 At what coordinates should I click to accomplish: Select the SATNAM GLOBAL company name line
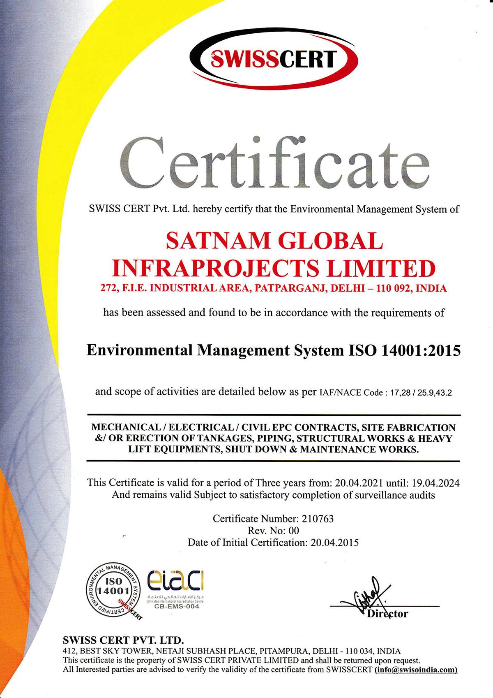click(x=274, y=241)
